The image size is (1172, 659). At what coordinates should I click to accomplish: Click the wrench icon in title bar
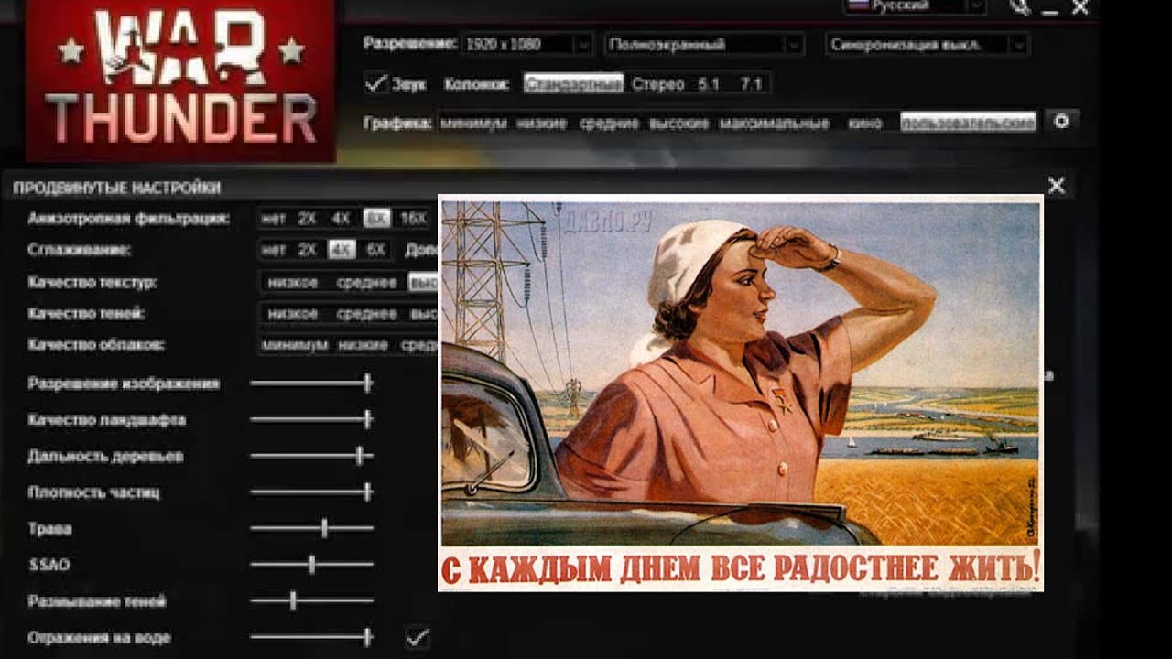[x=1019, y=7]
